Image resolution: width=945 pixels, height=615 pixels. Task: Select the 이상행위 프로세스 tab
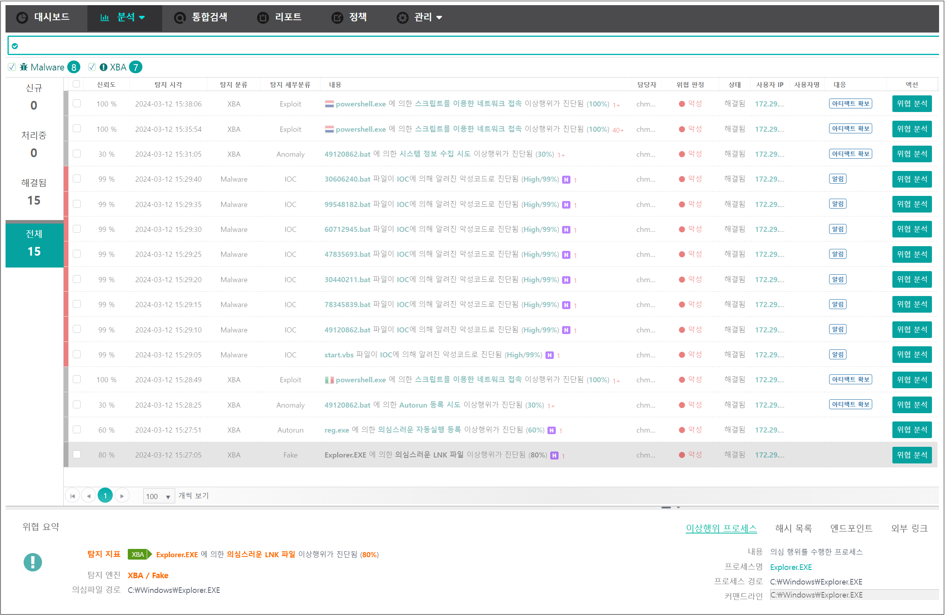coord(722,528)
